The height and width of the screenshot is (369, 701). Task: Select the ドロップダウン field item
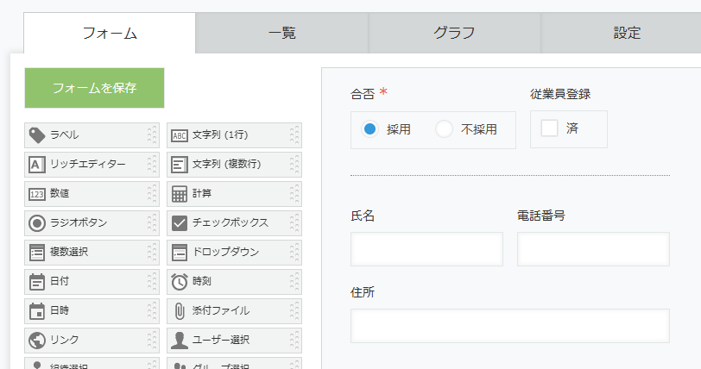[234, 253]
